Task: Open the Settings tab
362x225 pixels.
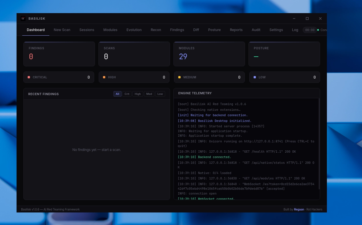Action: [x=276, y=30]
